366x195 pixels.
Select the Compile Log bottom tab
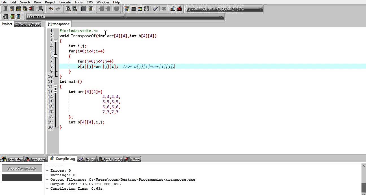63,159
